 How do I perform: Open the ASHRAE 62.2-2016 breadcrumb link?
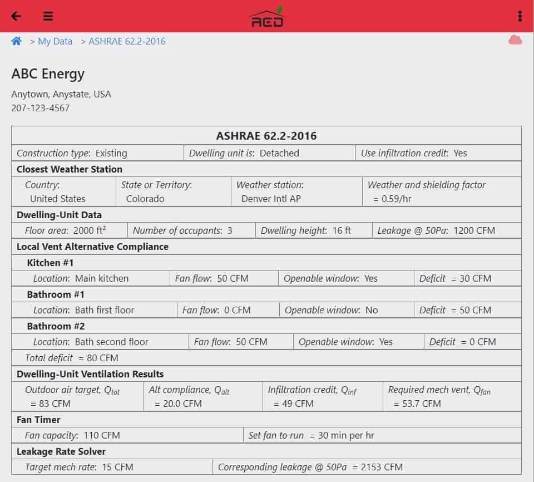click(127, 41)
